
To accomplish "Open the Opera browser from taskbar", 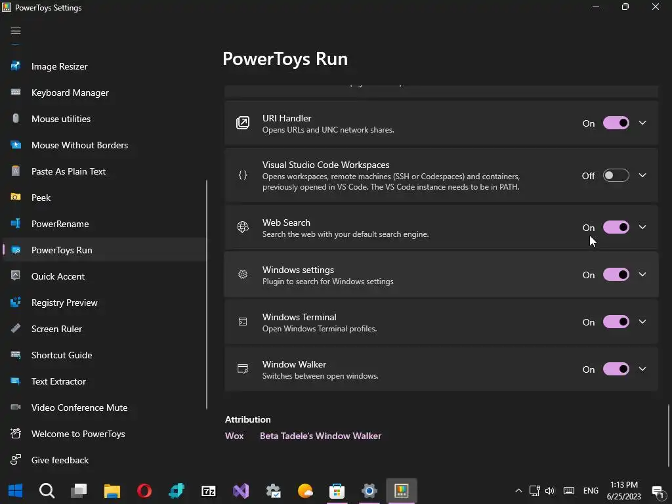I will (x=144, y=491).
